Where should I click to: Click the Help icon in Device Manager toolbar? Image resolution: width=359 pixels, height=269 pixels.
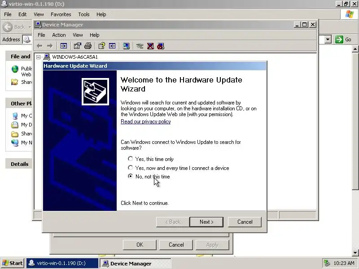tap(102, 46)
